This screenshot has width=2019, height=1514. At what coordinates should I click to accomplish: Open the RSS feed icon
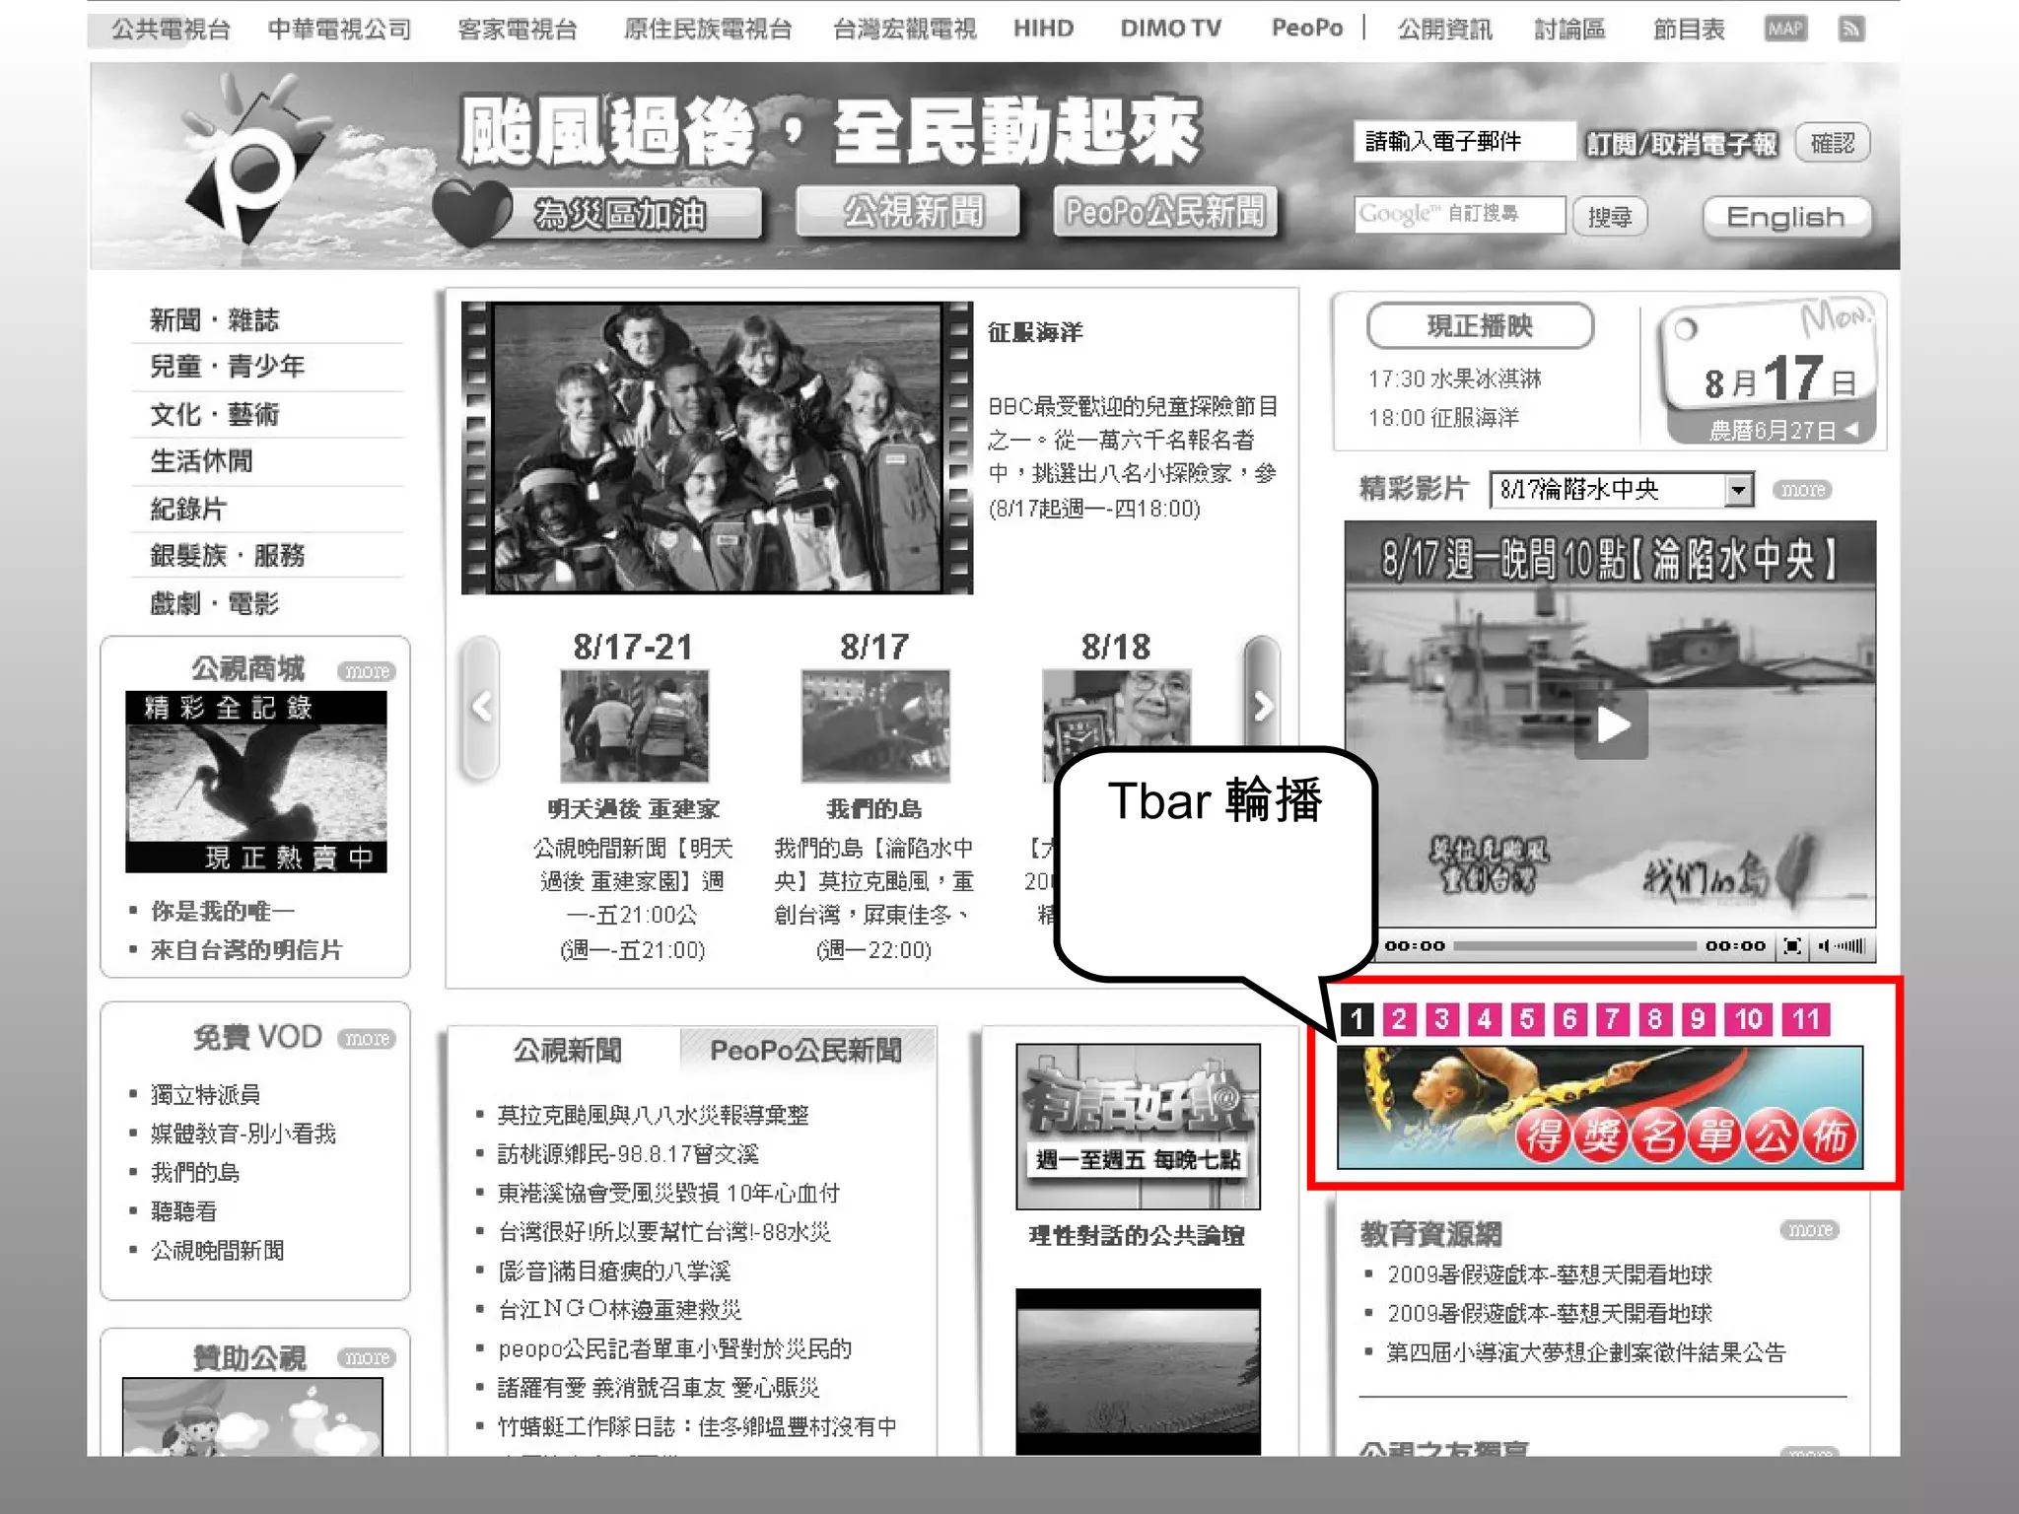(1850, 29)
